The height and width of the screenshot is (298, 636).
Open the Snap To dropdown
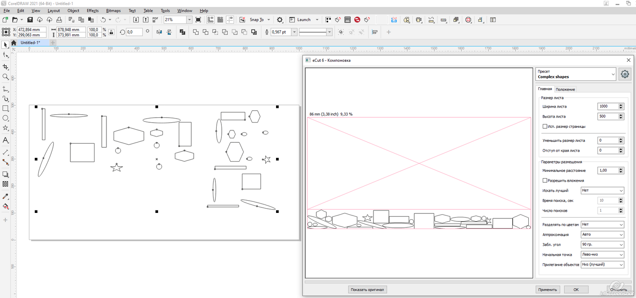269,19
